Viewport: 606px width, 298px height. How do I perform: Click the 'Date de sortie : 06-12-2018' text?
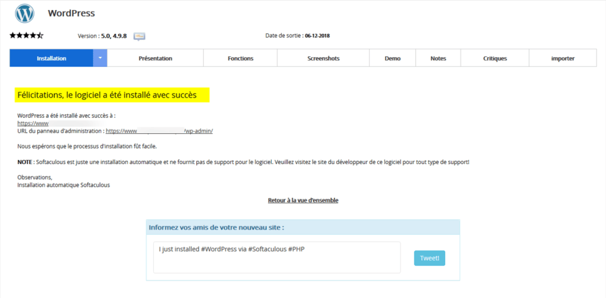[298, 36]
